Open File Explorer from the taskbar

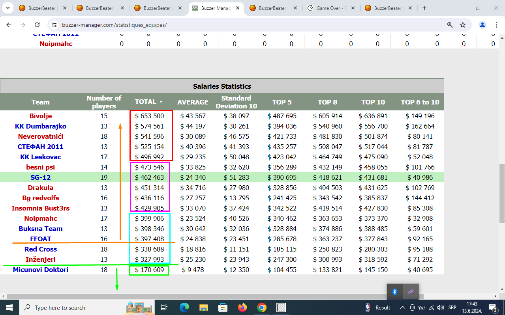[203, 308]
